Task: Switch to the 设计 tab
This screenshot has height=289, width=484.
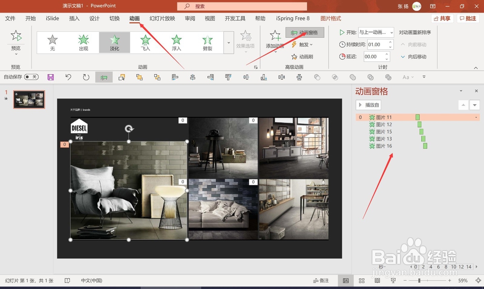Action: coord(94,18)
